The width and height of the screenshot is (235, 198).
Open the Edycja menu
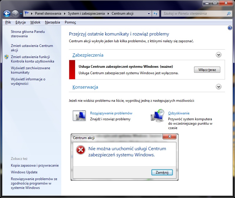point(21,22)
